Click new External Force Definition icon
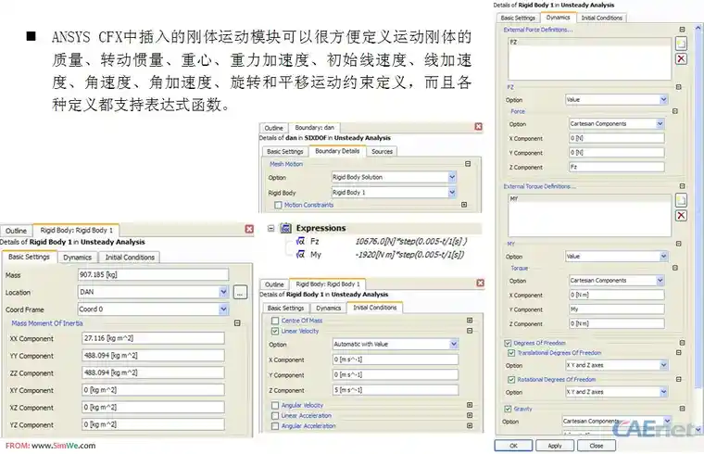Viewport: 704px width, 454px height. (681, 44)
